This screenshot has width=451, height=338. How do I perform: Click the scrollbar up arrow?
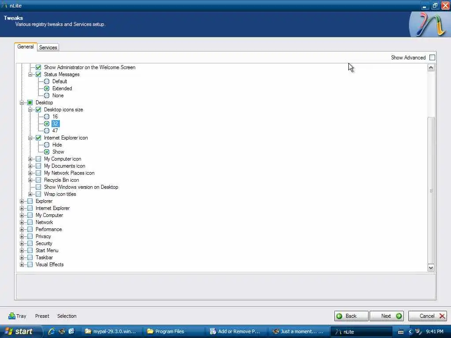(431, 67)
